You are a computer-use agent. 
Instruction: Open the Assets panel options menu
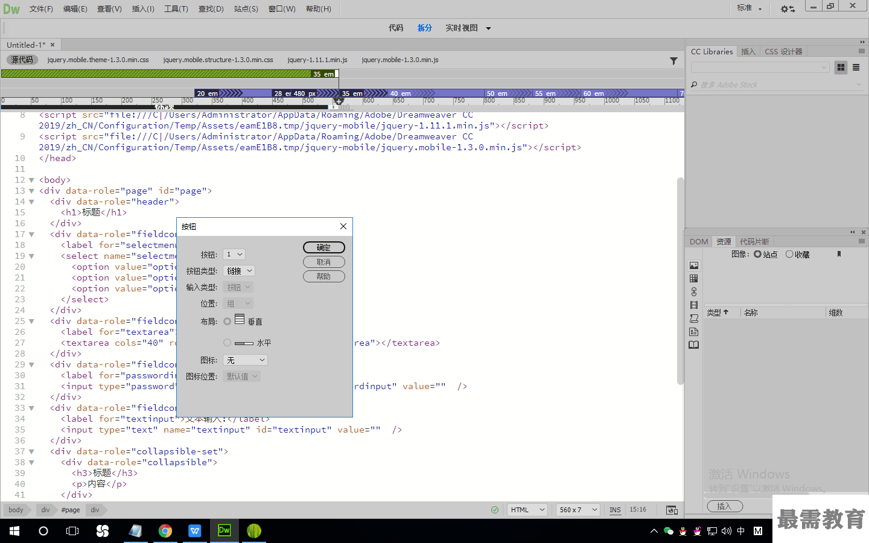[x=862, y=241]
